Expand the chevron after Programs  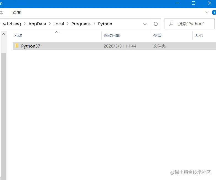94,24
